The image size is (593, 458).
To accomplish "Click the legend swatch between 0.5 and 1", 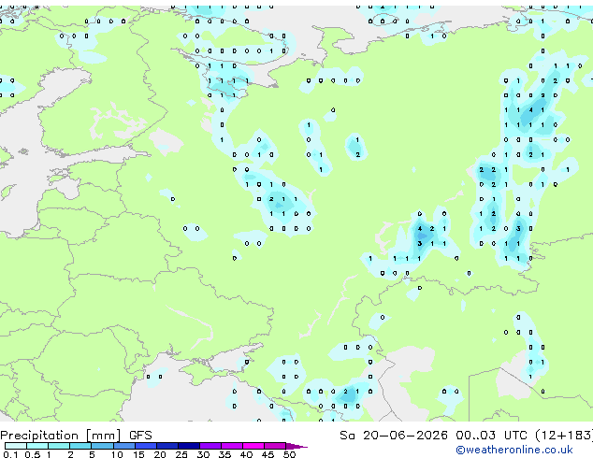I will click(37, 446).
